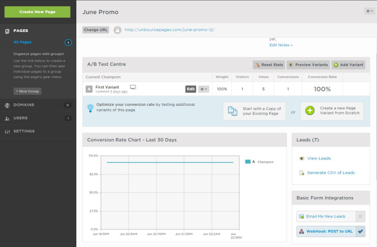Click the green plus circle icon
Screen dimensions: 377x247
[x=310, y=111]
